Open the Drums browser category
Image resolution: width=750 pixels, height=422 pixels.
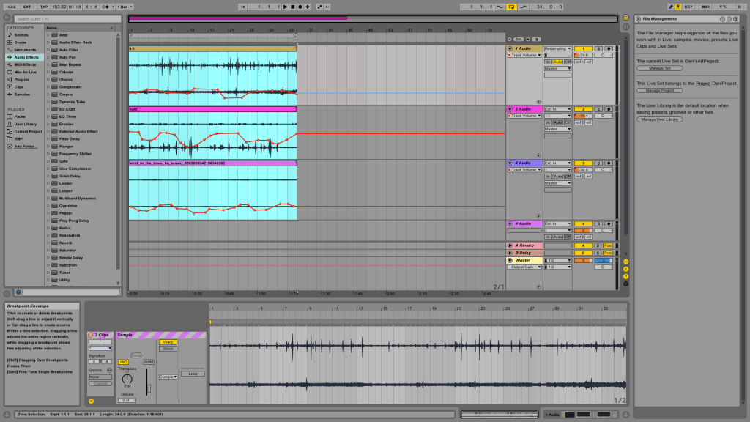point(21,42)
